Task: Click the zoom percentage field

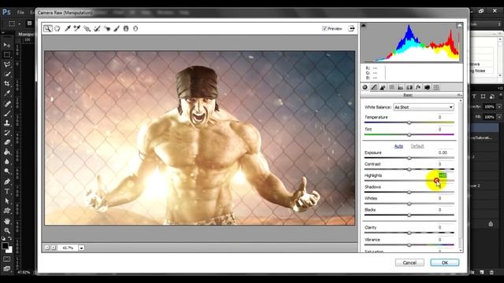Action: click(68, 248)
